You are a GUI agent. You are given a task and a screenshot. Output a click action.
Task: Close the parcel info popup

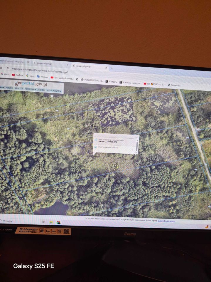137,137
